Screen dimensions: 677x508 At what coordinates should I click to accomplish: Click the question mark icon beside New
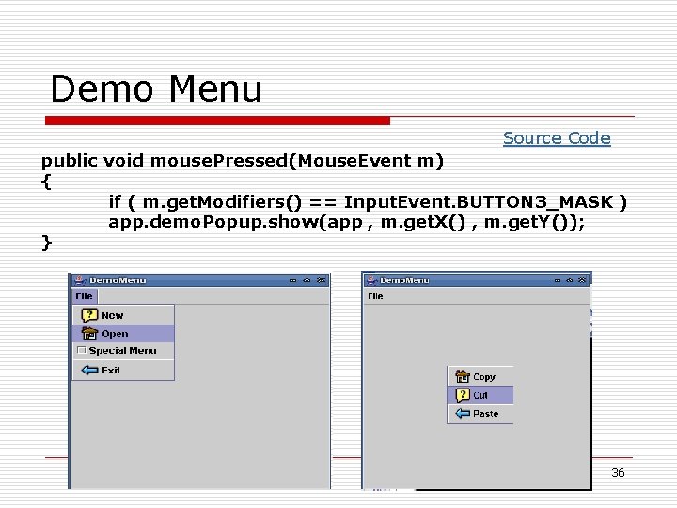[89, 315]
